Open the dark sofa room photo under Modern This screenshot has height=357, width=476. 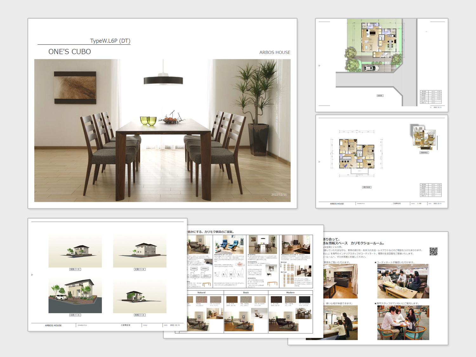point(283,321)
